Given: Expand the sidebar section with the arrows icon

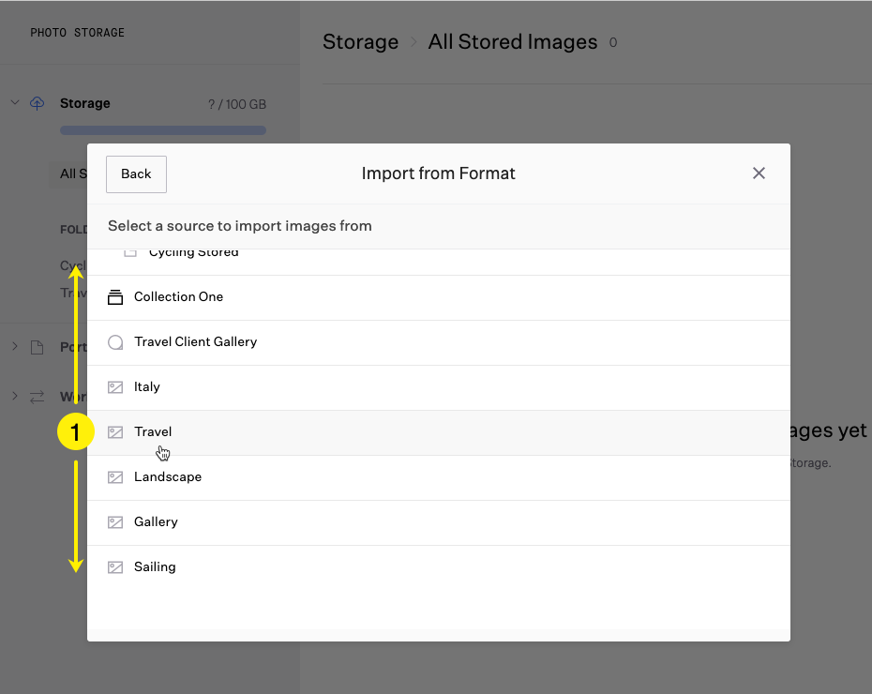Looking at the screenshot, I should click(15, 396).
